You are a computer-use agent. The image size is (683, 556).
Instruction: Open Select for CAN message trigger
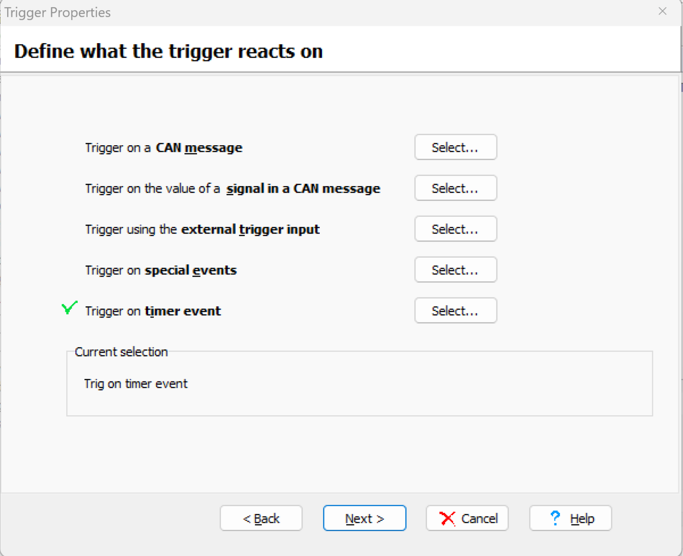pyautogui.click(x=455, y=147)
